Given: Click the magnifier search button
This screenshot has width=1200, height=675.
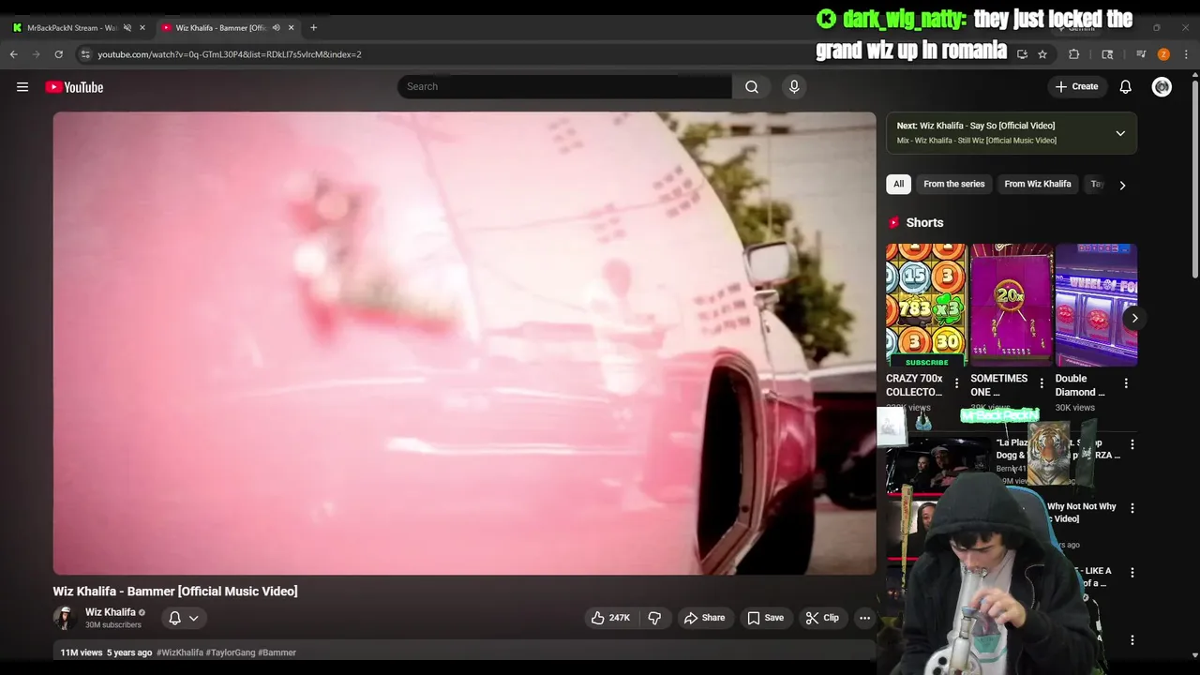Looking at the screenshot, I should pyautogui.click(x=752, y=86).
